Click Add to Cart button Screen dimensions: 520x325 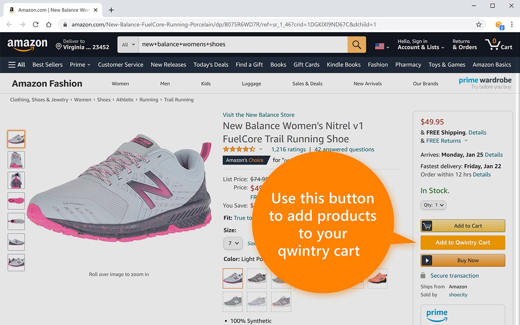[463, 226]
